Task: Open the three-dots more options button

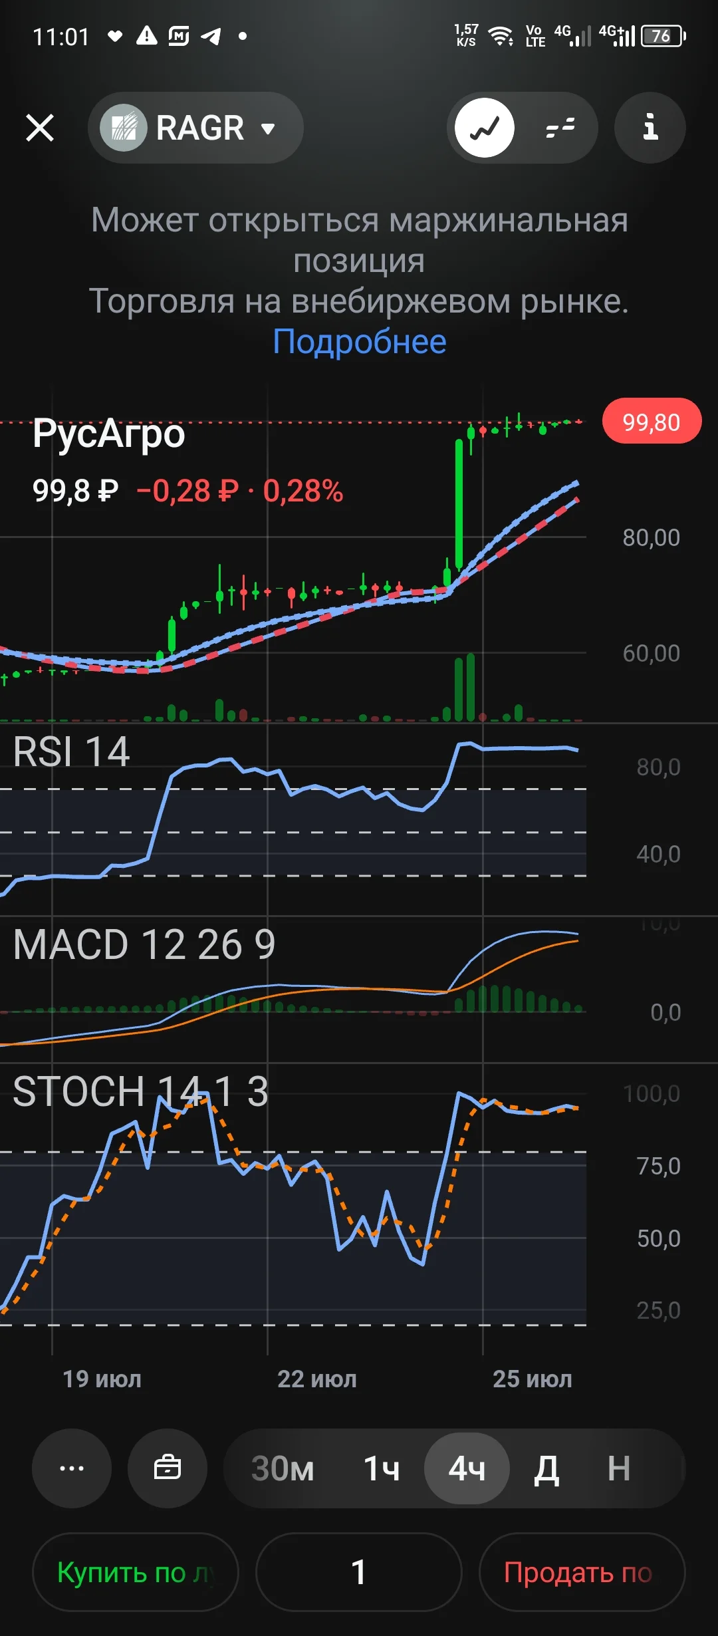Action: tap(72, 1468)
